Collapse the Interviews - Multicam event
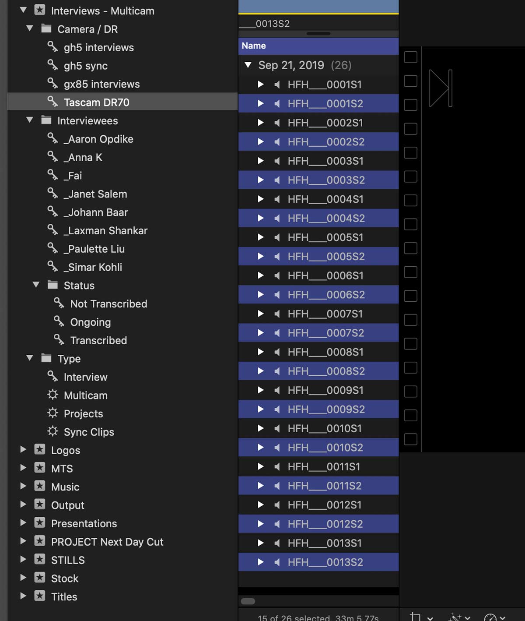The image size is (525, 621). pos(24,10)
